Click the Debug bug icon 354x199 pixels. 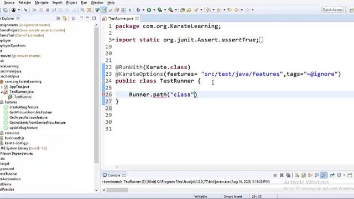tap(138, 10)
